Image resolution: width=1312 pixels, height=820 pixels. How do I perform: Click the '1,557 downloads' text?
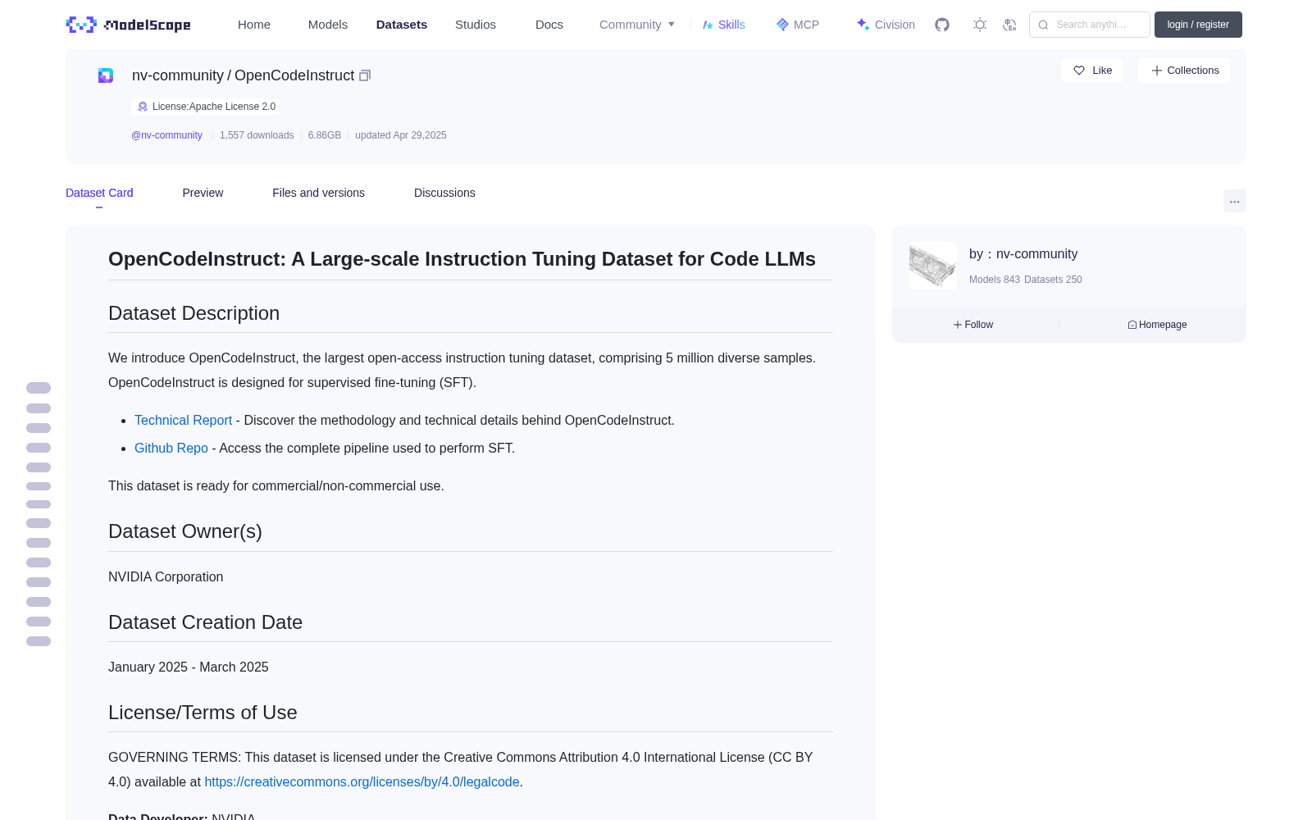[257, 135]
